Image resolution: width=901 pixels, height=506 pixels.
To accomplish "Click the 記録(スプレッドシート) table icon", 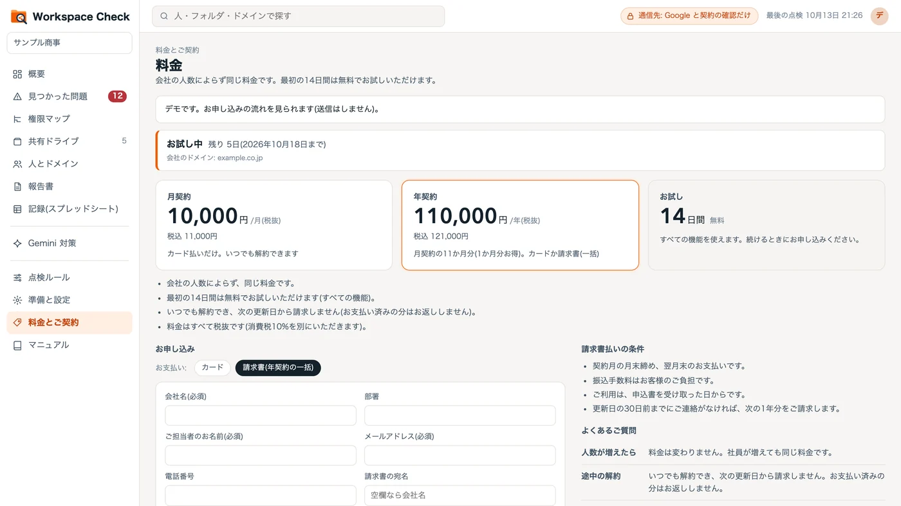I will click(17, 209).
